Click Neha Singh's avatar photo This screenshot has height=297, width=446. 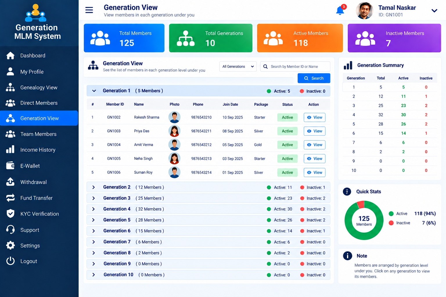click(x=175, y=159)
